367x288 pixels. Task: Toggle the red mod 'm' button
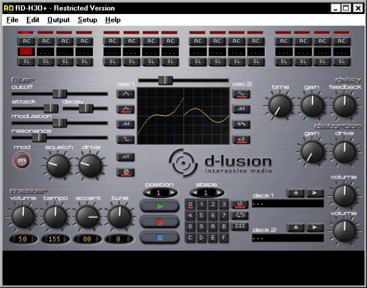21,160
